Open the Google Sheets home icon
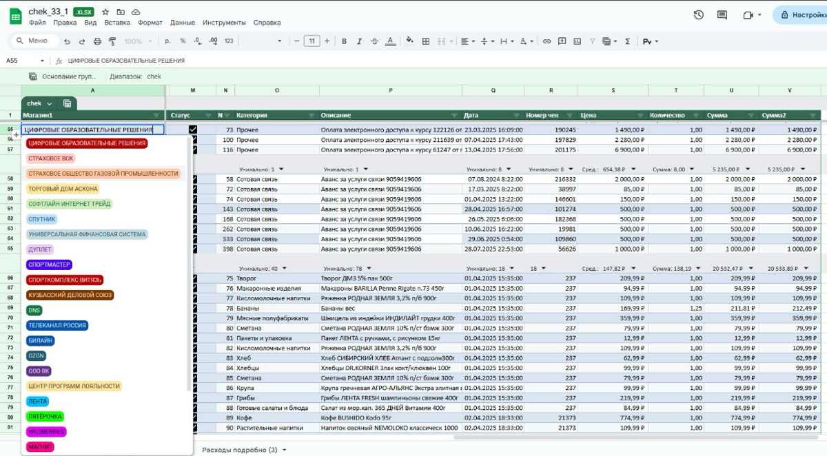This screenshot has width=827, height=456. click(14, 16)
